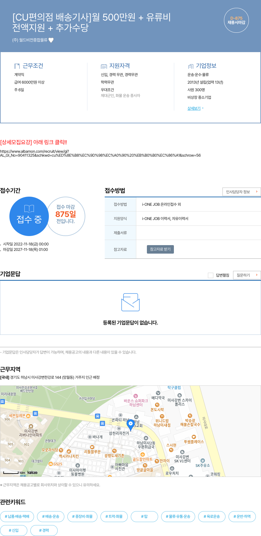This screenshot has width=261, height=536.
Task: Click the 땅끝꿀마을 restaurant marker
Action: (145, 465)
